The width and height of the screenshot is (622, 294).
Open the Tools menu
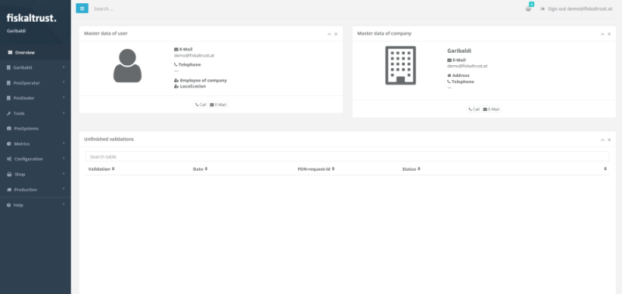(x=35, y=113)
